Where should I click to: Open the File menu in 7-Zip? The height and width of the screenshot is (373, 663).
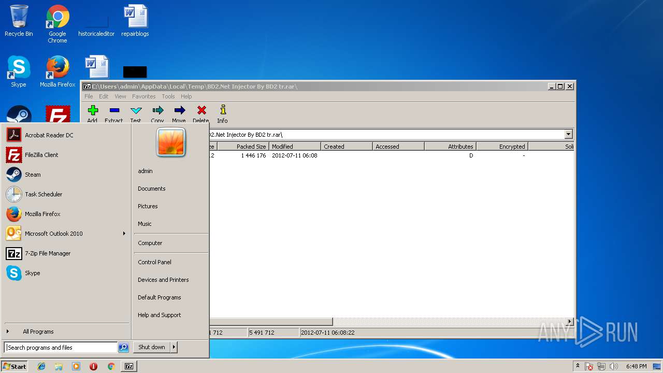pos(89,96)
